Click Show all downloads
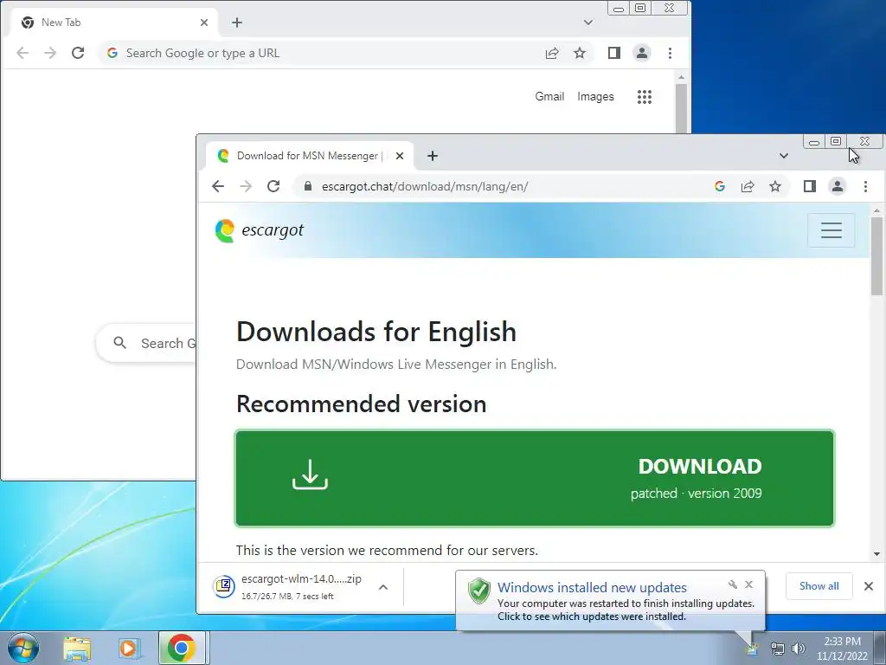 tap(819, 586)
